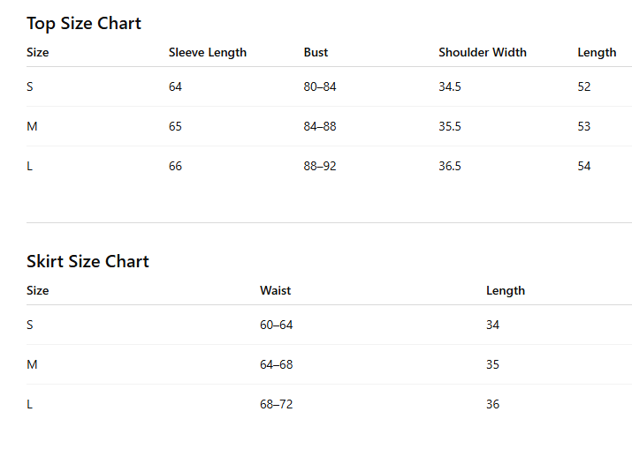Click shoulder width value 35.5
This screenshot has width=632, height=449.
pyautogui.click(x=450, y=126)
